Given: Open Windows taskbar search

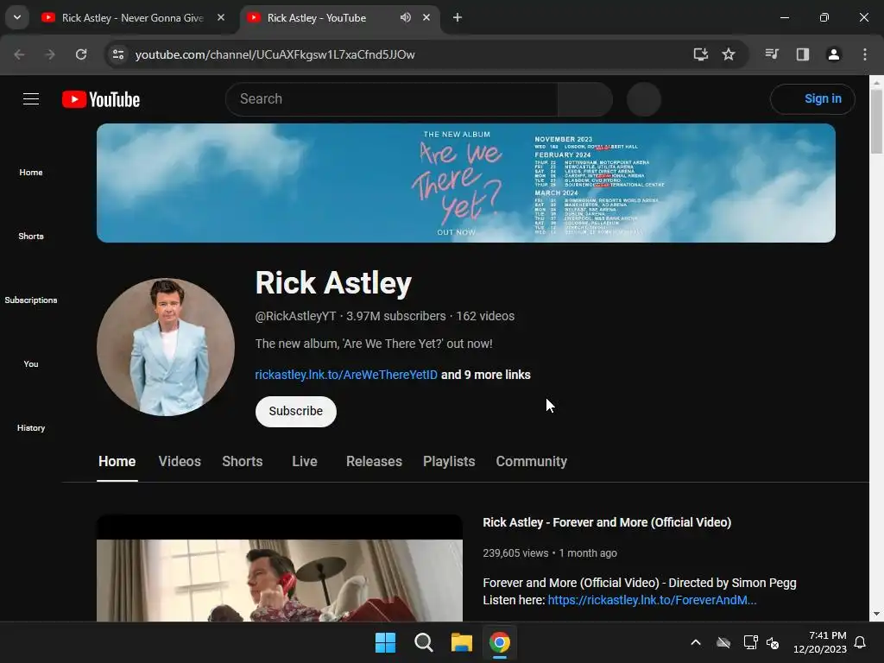Looking at the screenshot, I should click(x=423, y=642).
